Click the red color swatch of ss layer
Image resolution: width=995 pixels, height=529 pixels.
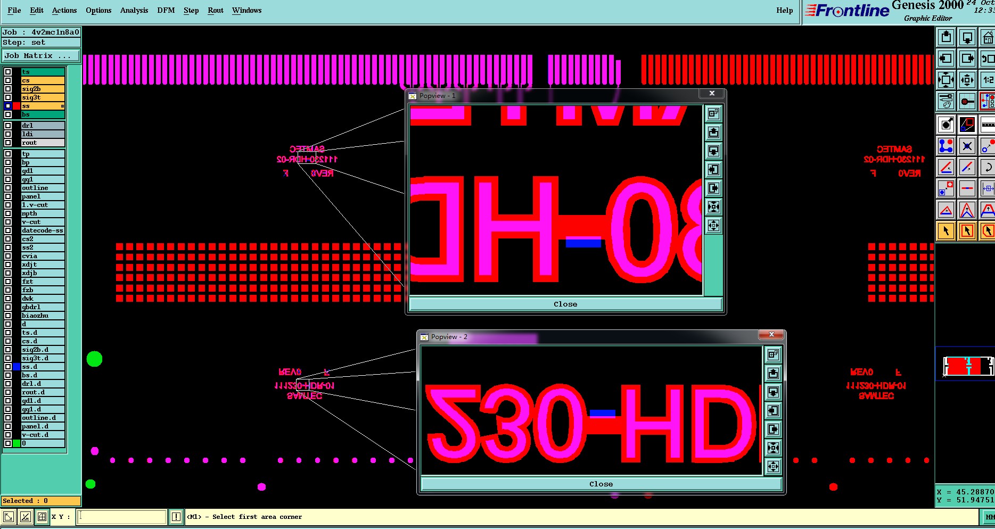(17, 106)
